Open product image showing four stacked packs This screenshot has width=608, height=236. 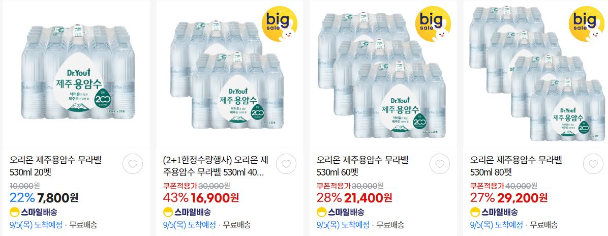537,73
